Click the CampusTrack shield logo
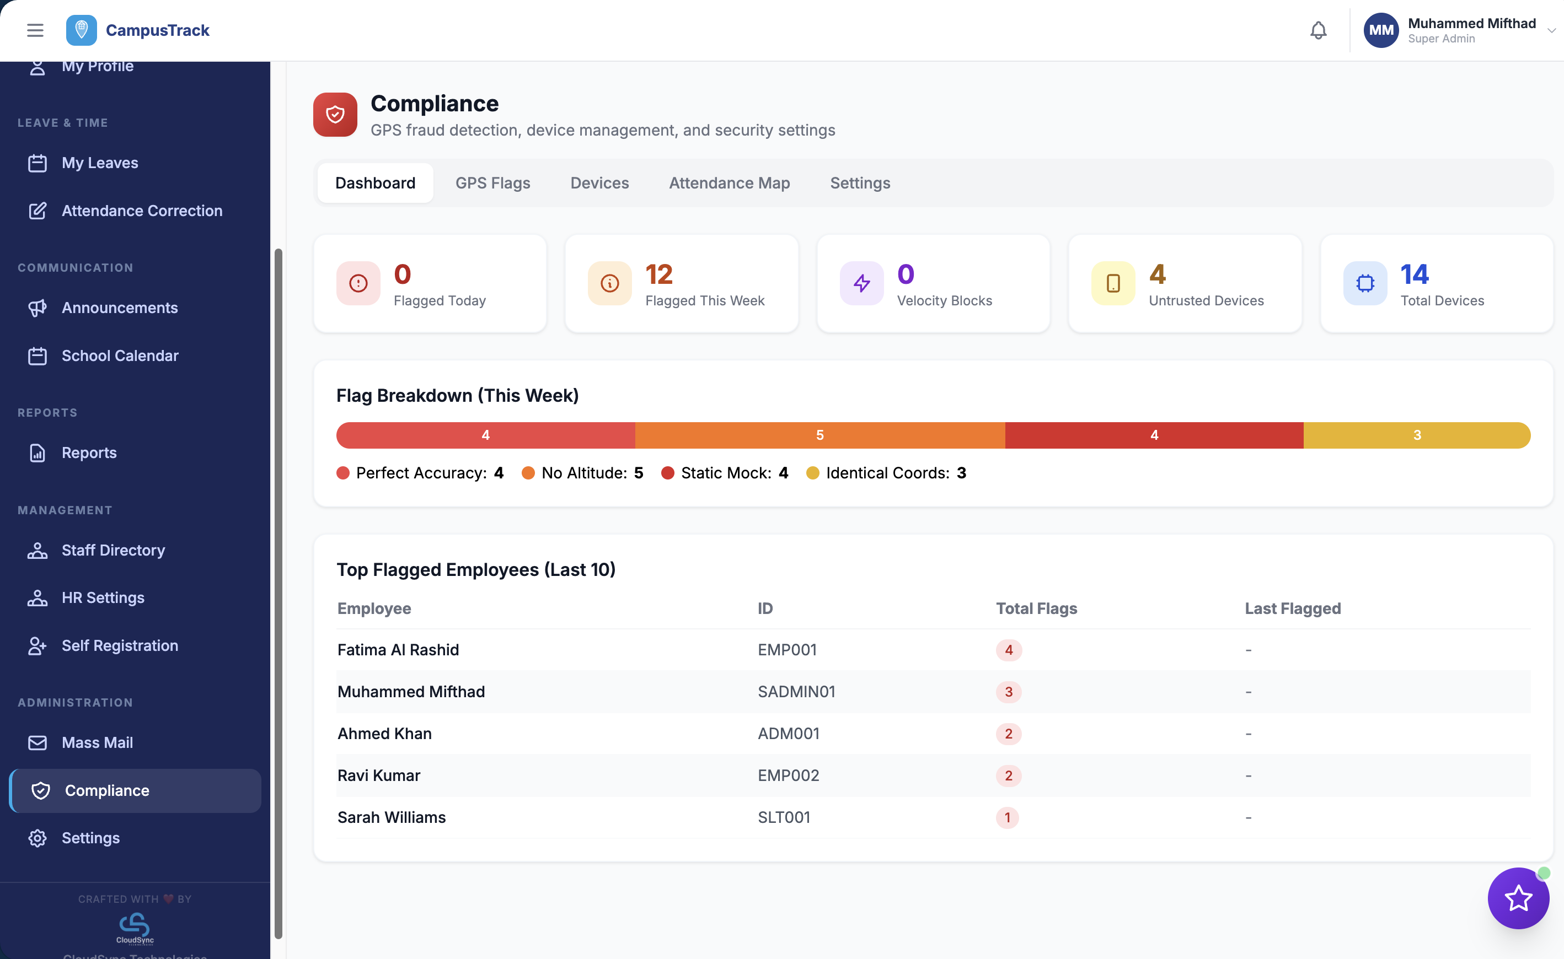 point(81,29)
